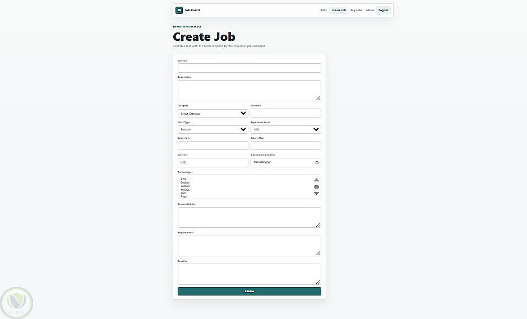527x319 pixels.
Task: Submit the form with Create button
Action: [x=249, y=291]
